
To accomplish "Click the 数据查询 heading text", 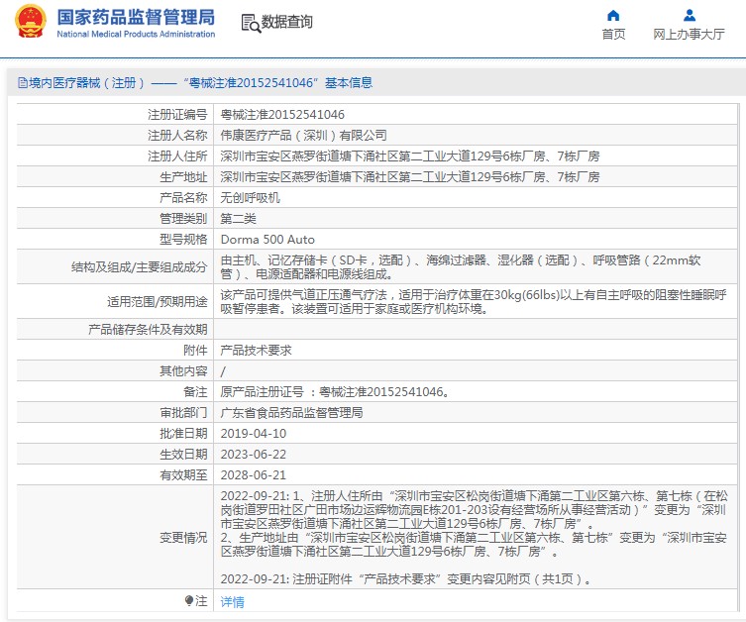I will pyautogui.click(x=287, y=22).
